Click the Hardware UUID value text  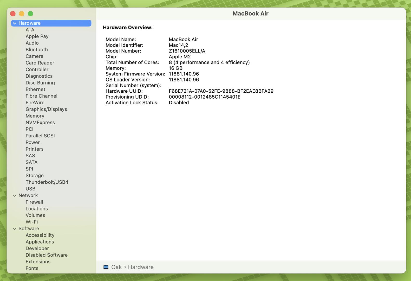(x=221, y=91)
